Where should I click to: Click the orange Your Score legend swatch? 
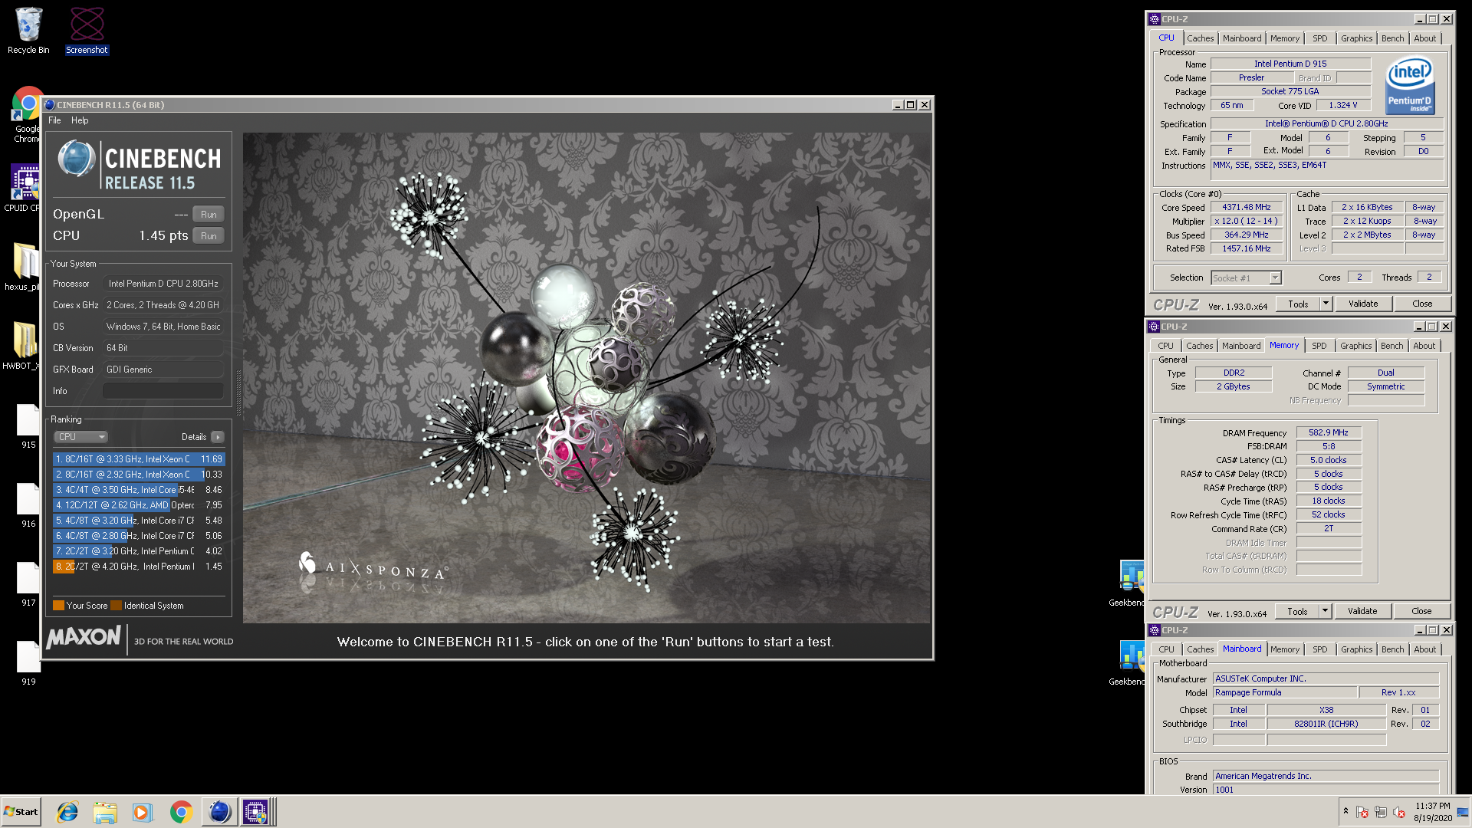tap(58, 606)
